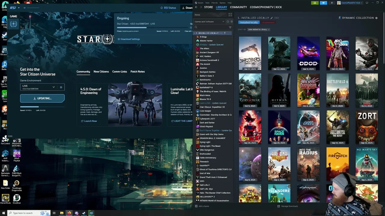Toggle the recent activity clock filter
This screenshot has width=385, height=216.
(228, 22)
